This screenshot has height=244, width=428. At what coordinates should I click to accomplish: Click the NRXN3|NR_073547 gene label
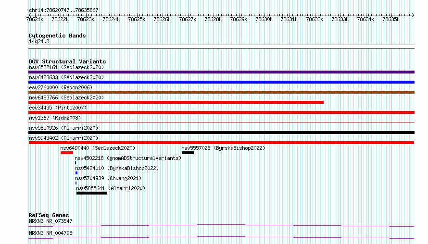[x=50, y=221]
